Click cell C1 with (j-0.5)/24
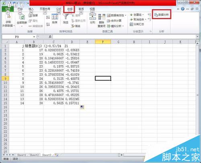Screen dimensions: 201x163 (x=54, y=46)
